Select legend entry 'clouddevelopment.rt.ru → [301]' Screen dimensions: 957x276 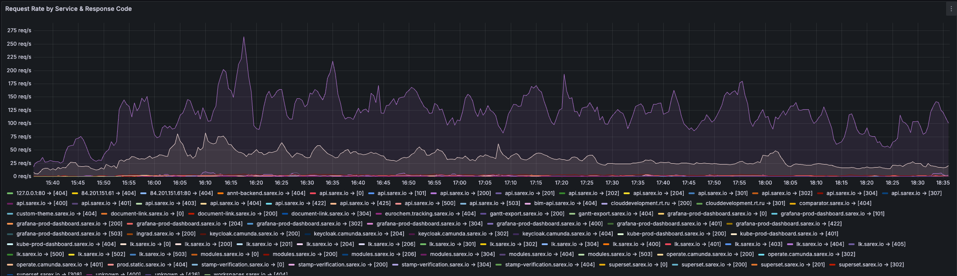[745, 203]
